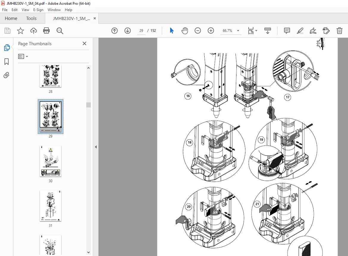Click the Print file icon
This screenshot has height=256, width=348.
tap(46, 31)
